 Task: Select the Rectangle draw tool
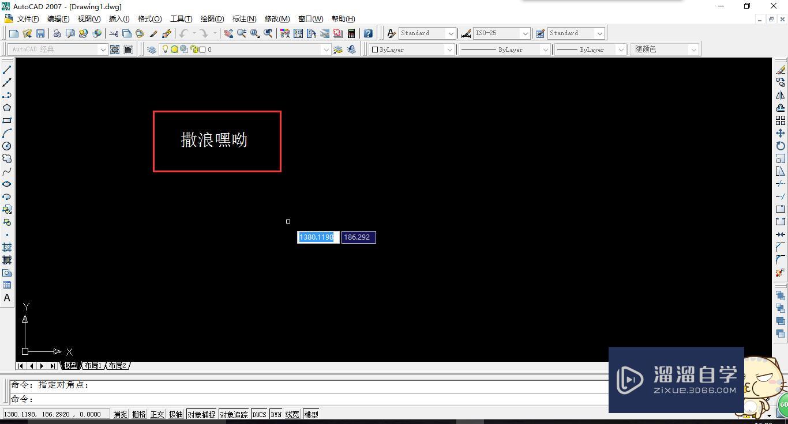7,120
